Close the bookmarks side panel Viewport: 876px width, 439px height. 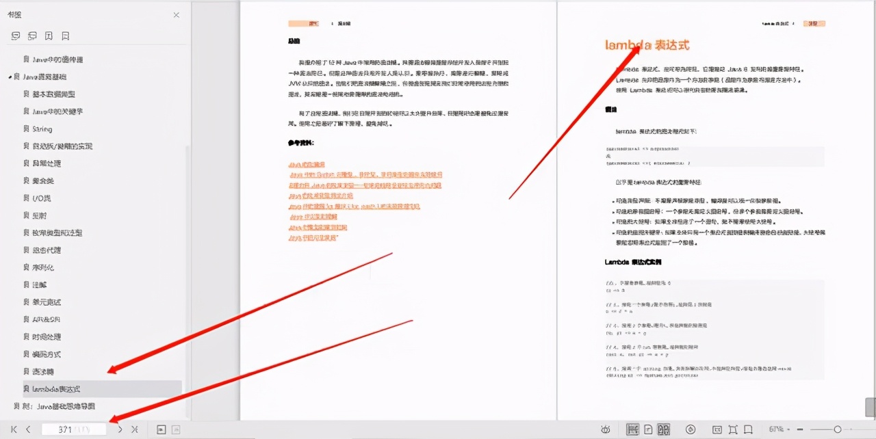177,15
